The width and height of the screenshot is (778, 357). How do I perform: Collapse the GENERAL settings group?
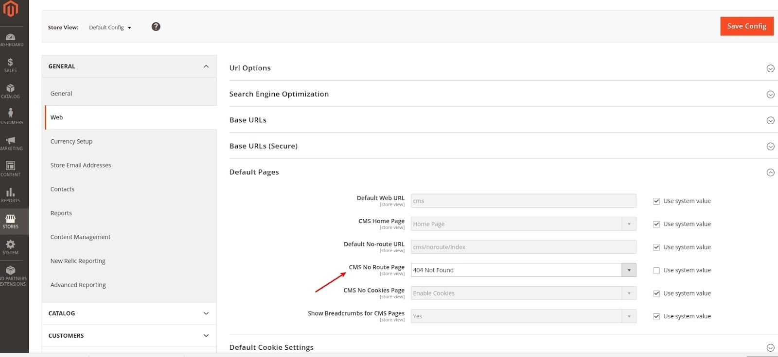[129, 66]
